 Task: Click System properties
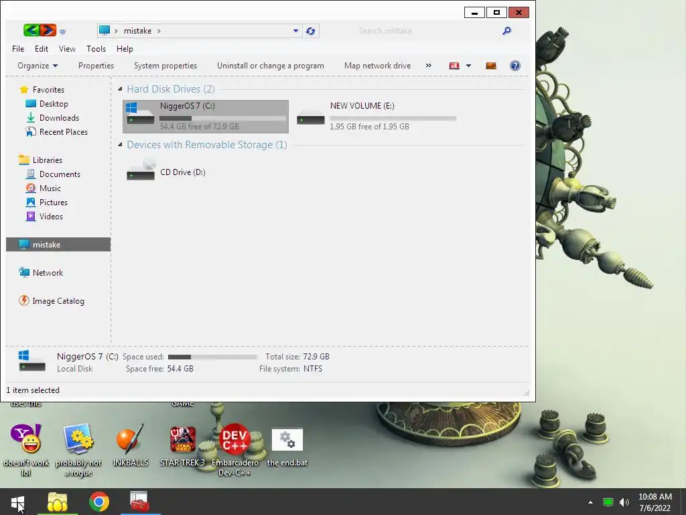tap(165, 66)
